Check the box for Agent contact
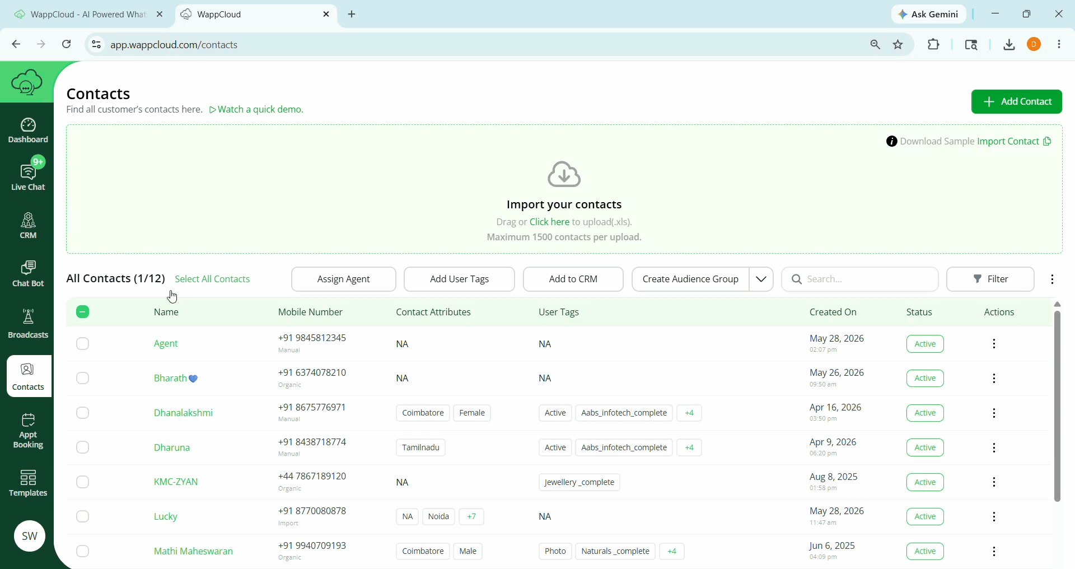 [83, 344]
